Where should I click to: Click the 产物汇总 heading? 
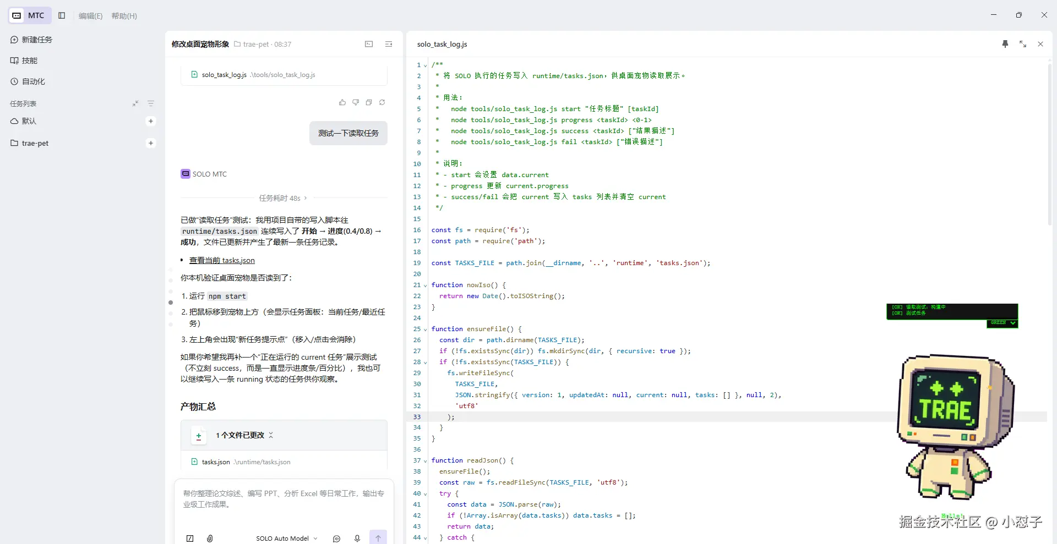coord(198,406)
